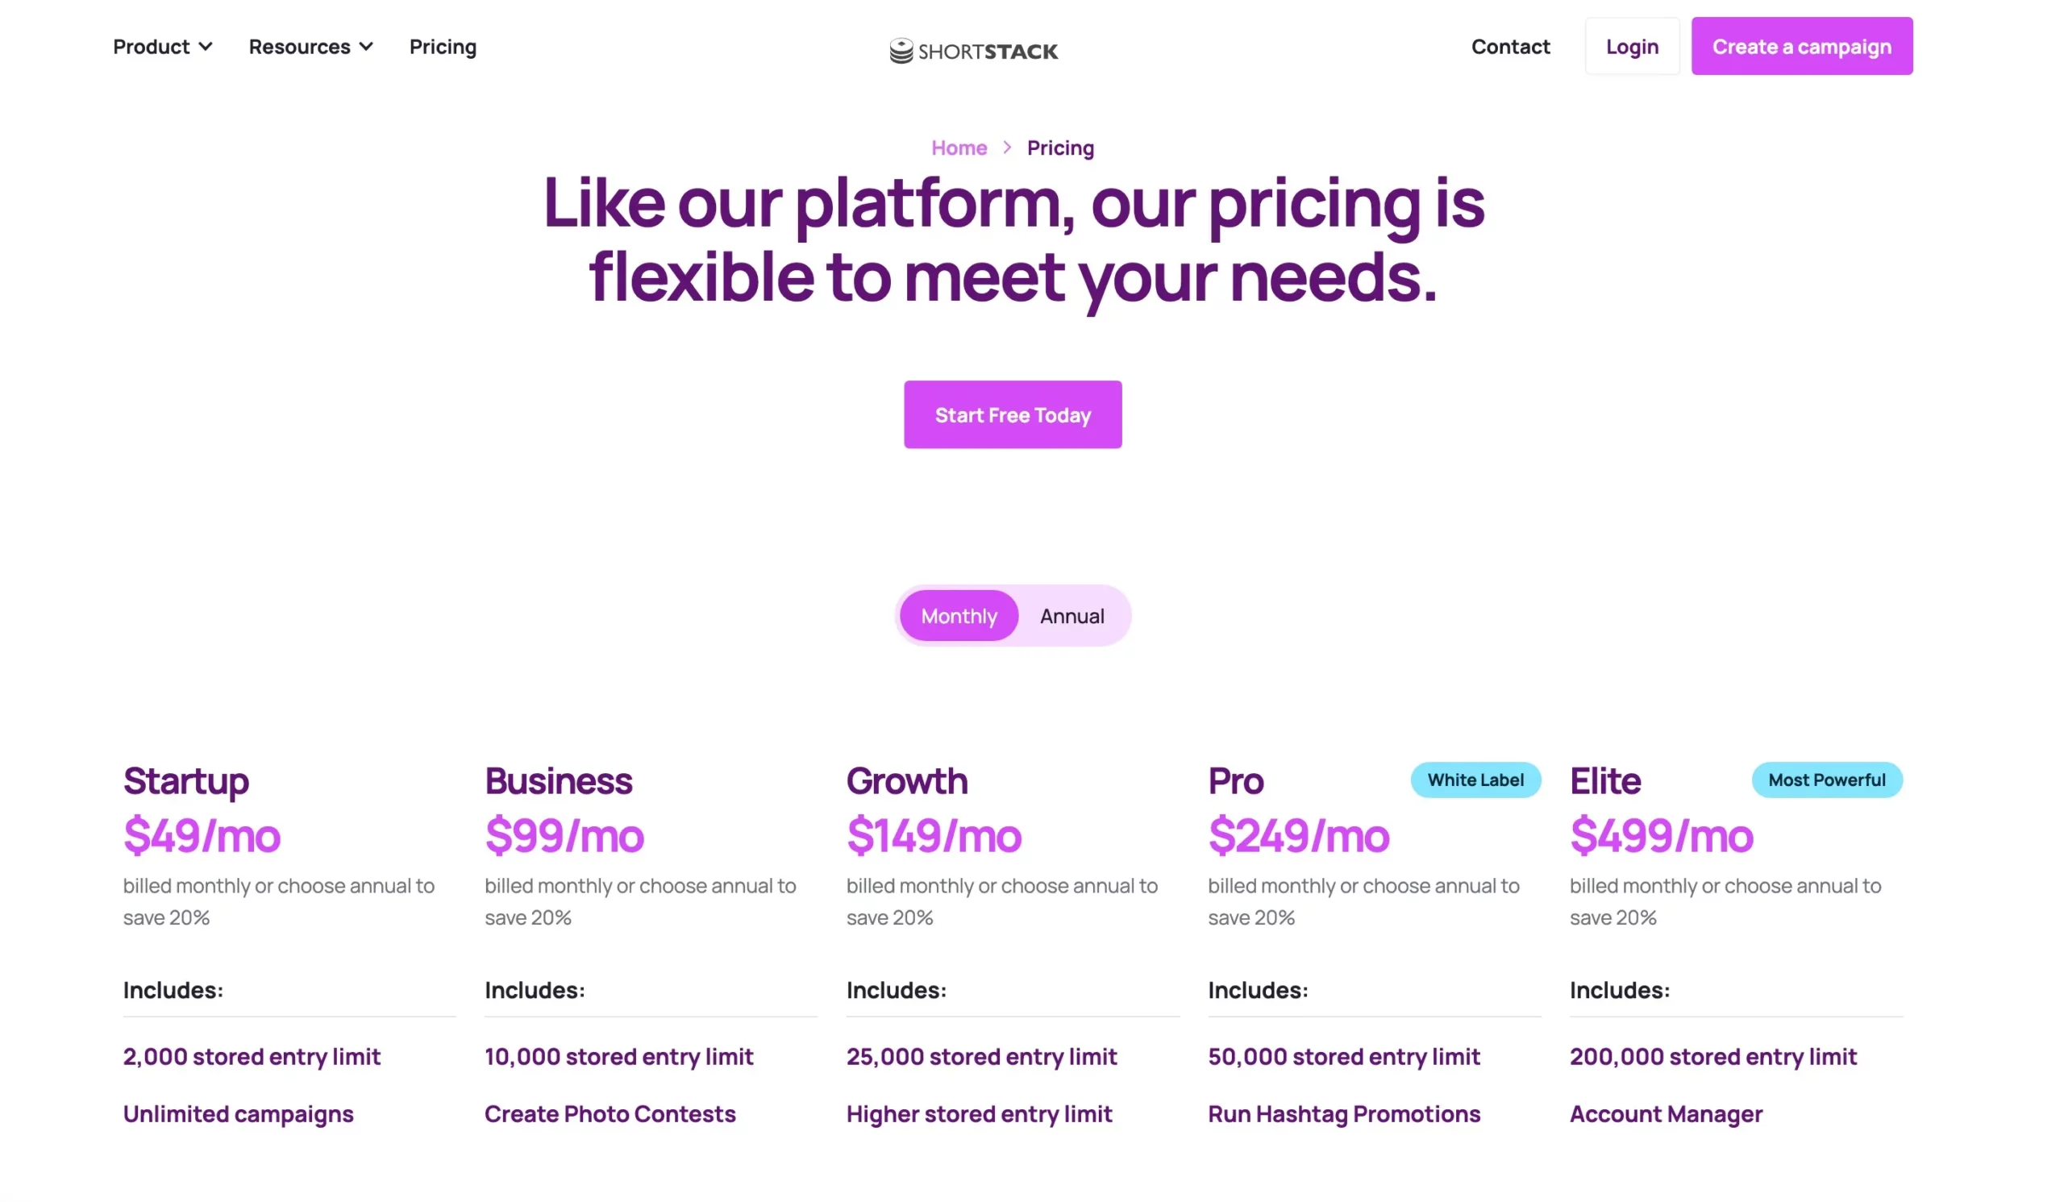Collapse the Product navigation dropdown
The width and height of the screenshot is (2064, 1202).
(206, 47)
